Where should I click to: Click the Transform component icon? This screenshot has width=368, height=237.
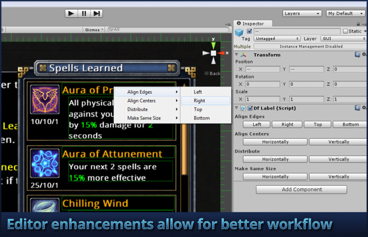tap(243, 55)
